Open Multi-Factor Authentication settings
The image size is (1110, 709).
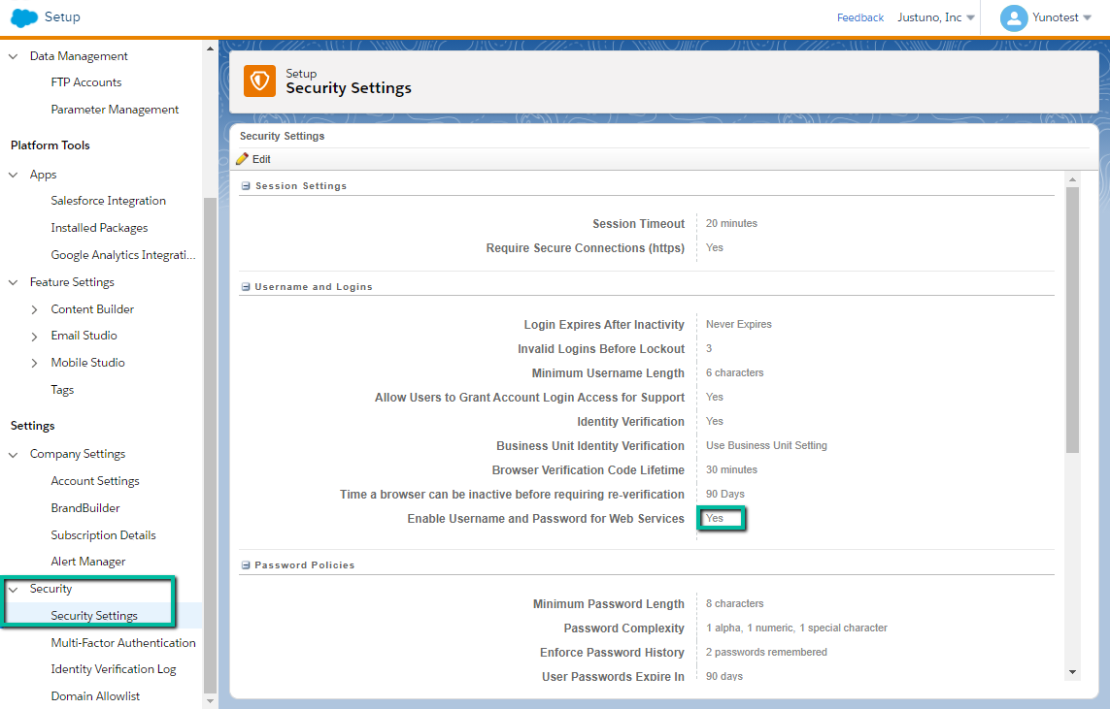pyautogui.click(x=123, y=643)
